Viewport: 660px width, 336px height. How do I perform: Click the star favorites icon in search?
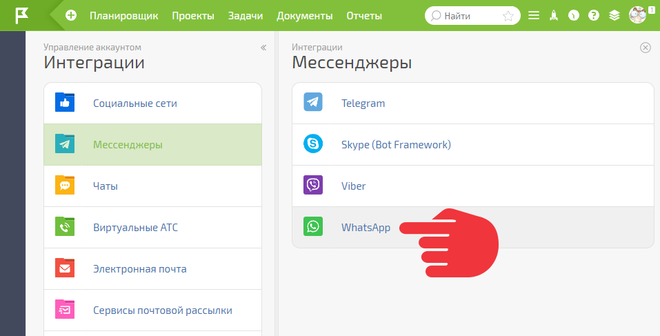(x=508, y=16)
